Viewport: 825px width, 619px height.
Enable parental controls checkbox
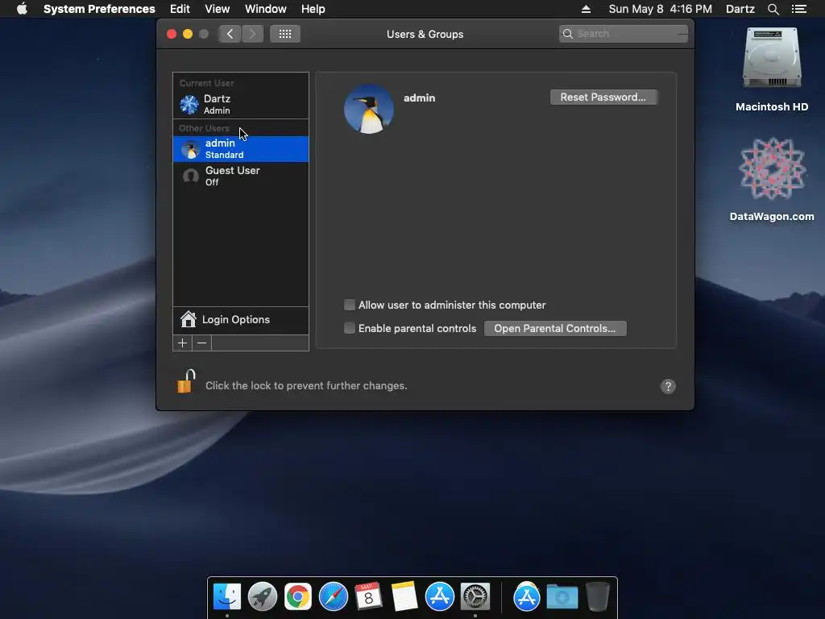coord(350,328)
